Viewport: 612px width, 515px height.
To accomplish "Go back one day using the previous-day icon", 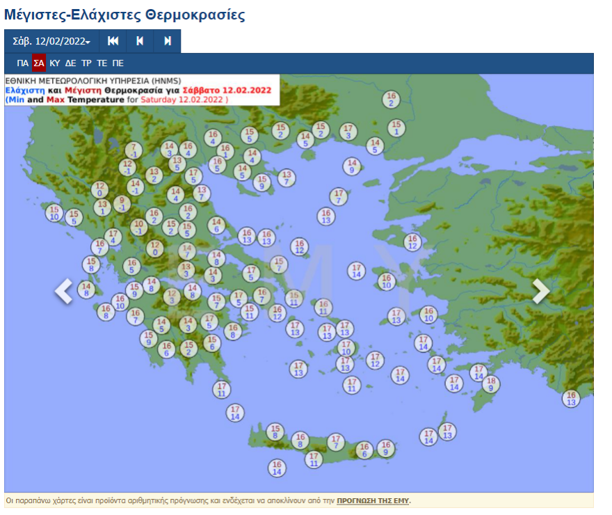I will 140,41.
